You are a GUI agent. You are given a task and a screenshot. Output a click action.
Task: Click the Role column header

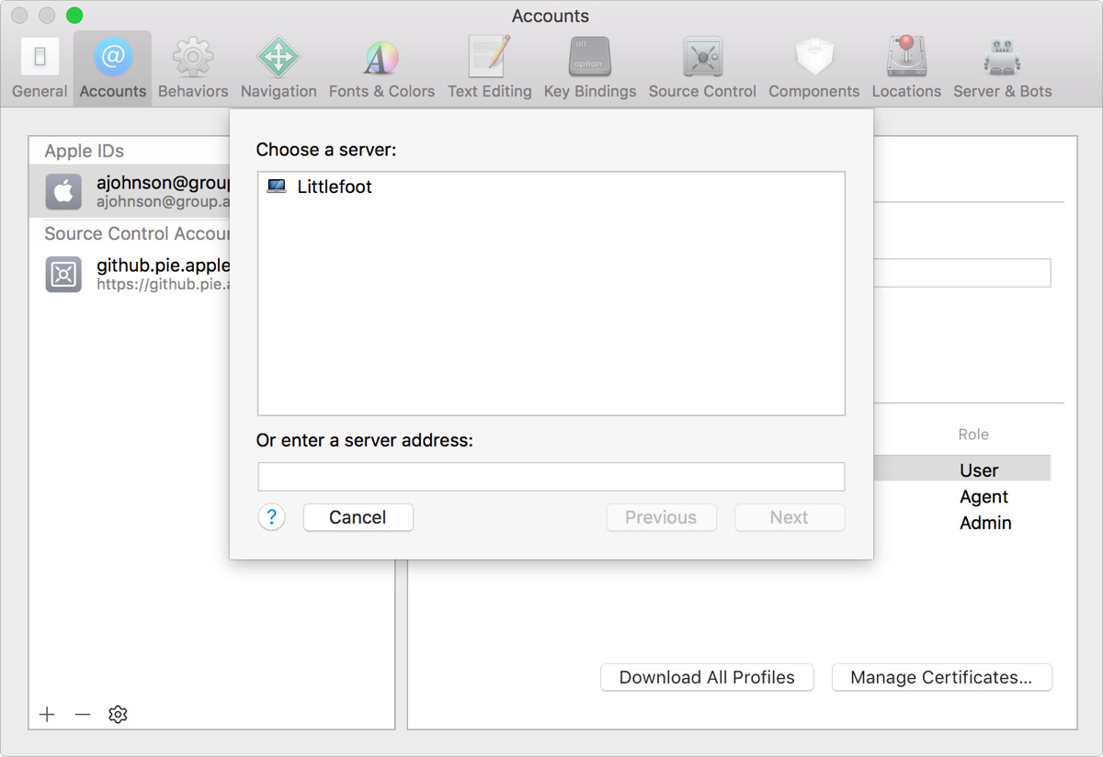pyautogui.click(x=973, y=434)
